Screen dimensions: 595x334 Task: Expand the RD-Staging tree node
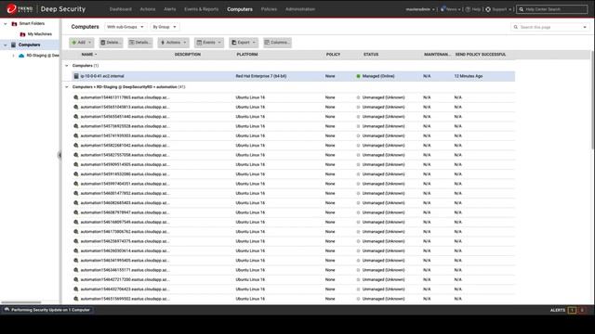click(14, 56)
